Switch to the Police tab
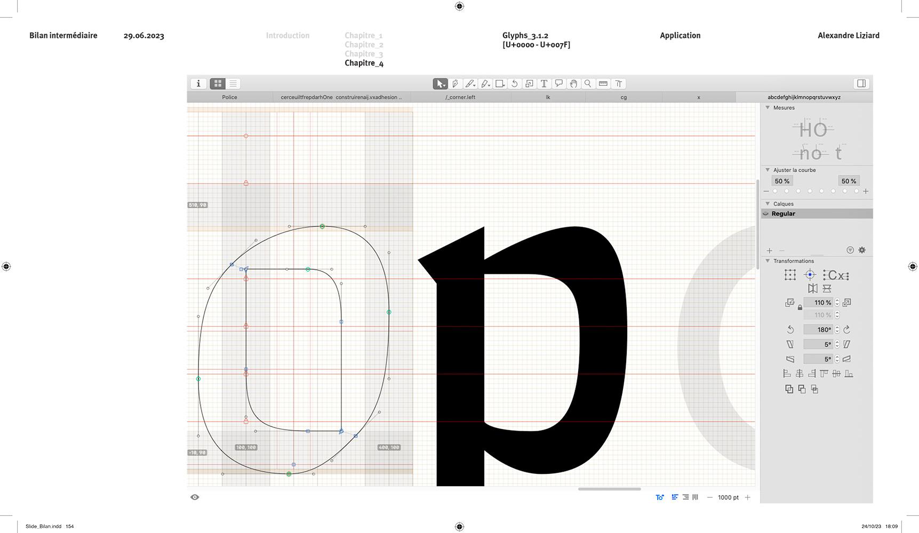The height and width of the screenshot is (533, 919). click(229, 97)
